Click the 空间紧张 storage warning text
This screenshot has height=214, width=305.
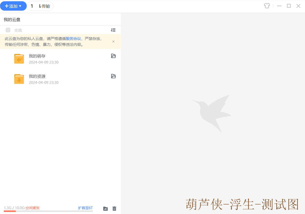[33, 208]
